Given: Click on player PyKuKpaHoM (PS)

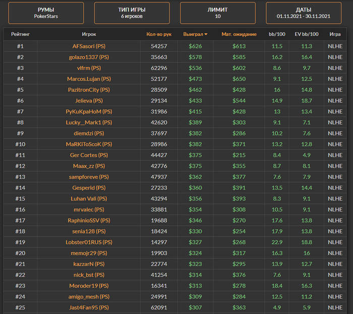Looking at the screenshot, I should (x=89, y=111).
